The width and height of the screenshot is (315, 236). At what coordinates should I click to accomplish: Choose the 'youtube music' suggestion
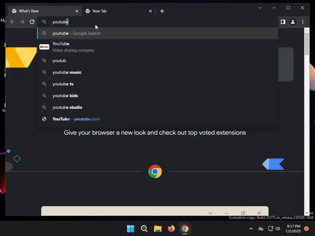pos(157,72)
